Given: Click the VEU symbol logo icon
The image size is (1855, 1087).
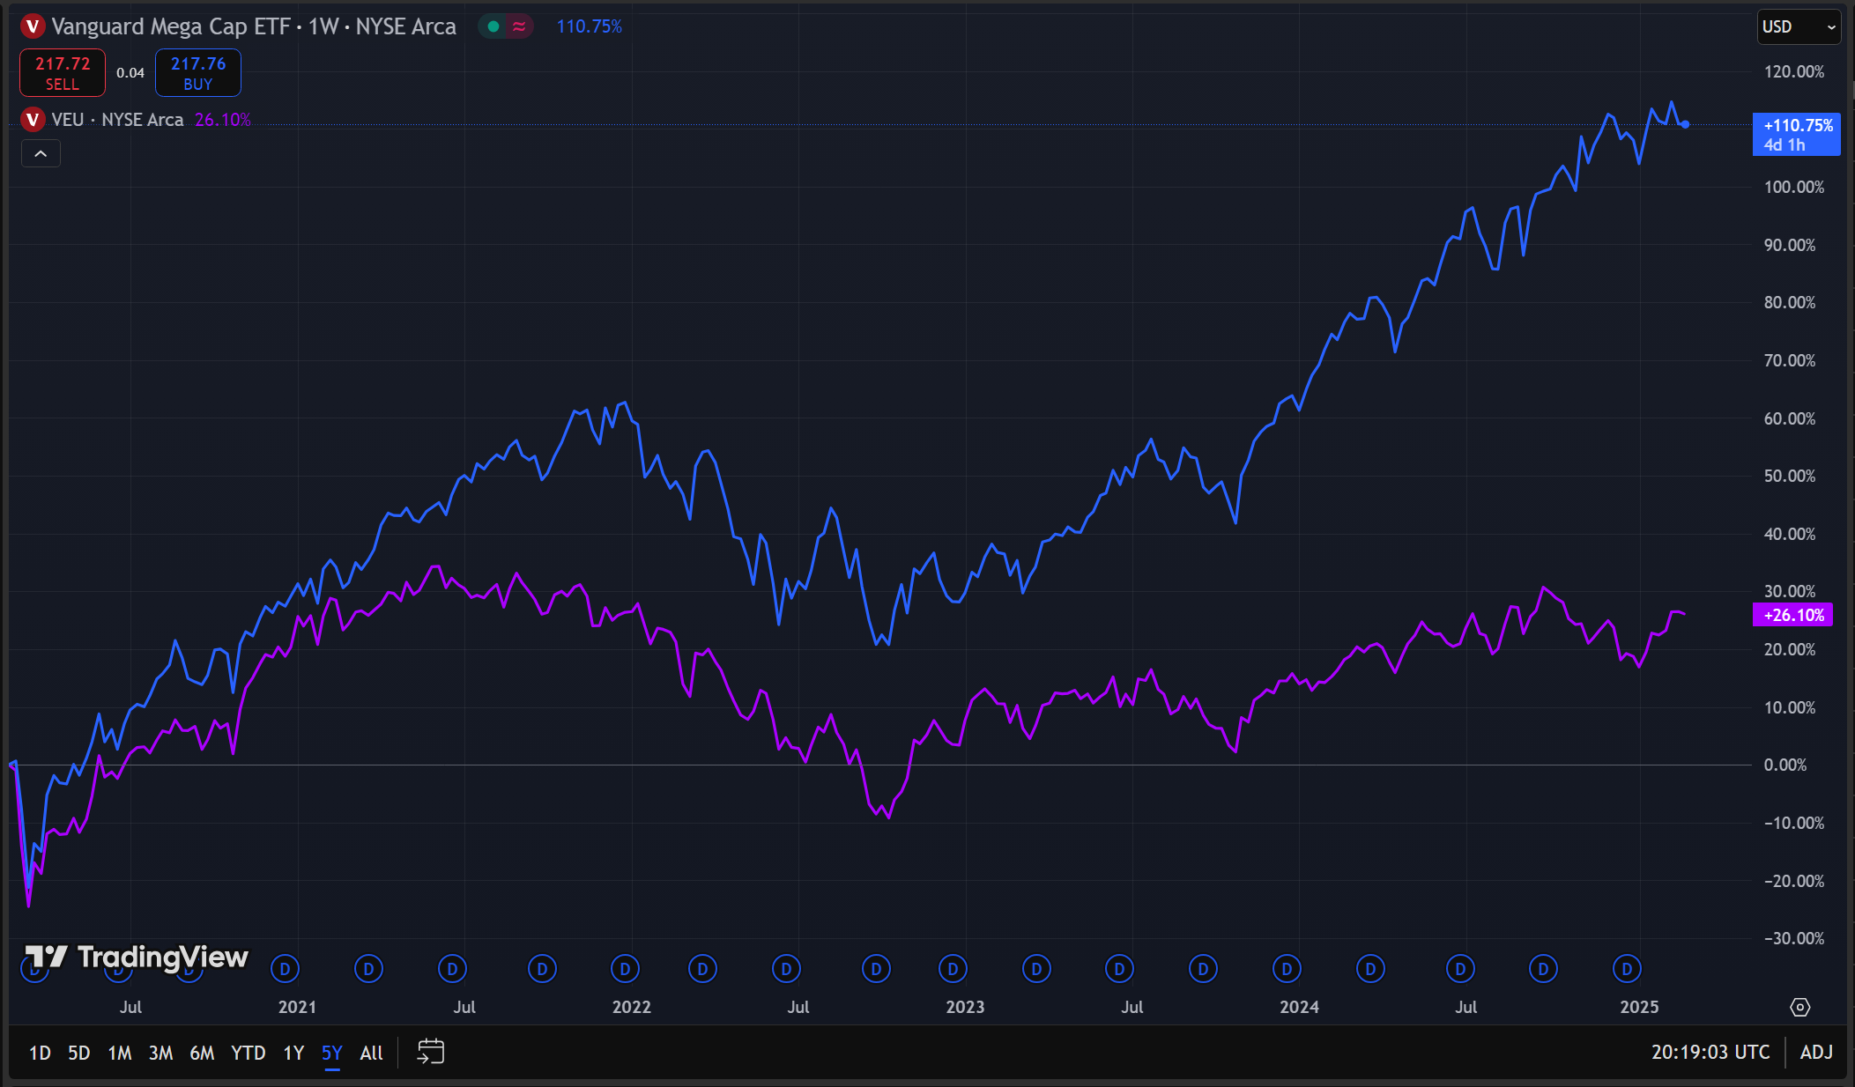Looking at the screenshot, I should coord(33,119).
